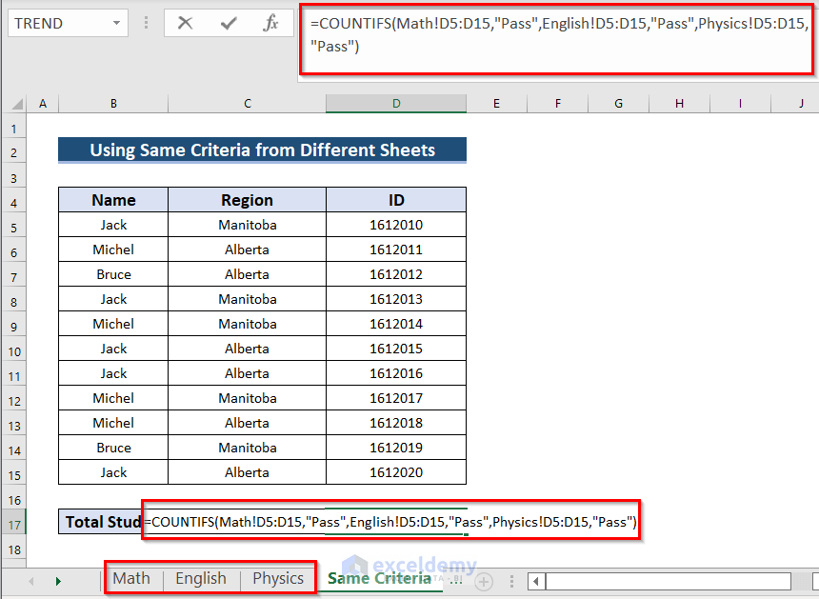819x599 pixels.
Task: Select column B header
Action: tap(113, 104)
